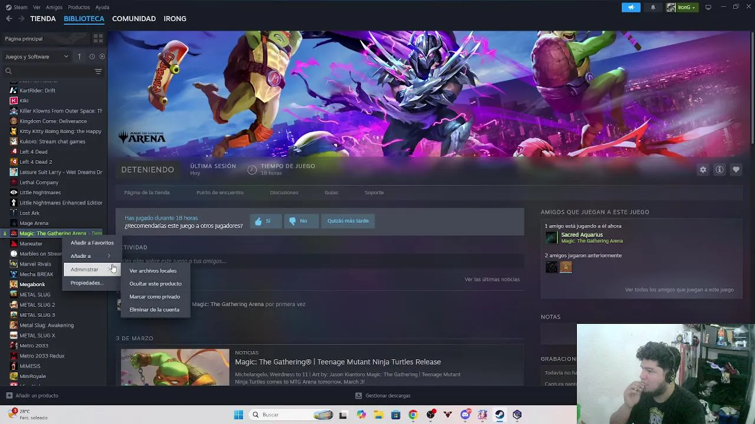
Task: Select Metro 2033 Redux in library
Action: tap(42, 356)
